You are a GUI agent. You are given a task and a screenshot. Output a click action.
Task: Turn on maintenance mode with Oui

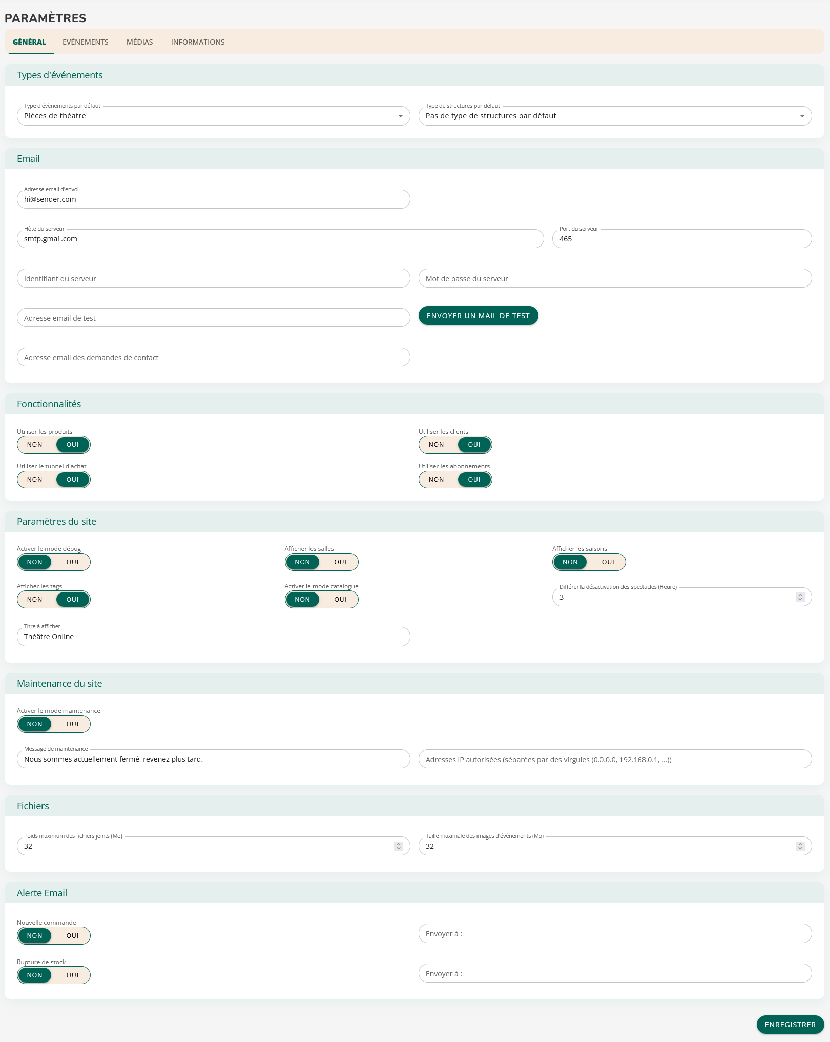point(72,724)
